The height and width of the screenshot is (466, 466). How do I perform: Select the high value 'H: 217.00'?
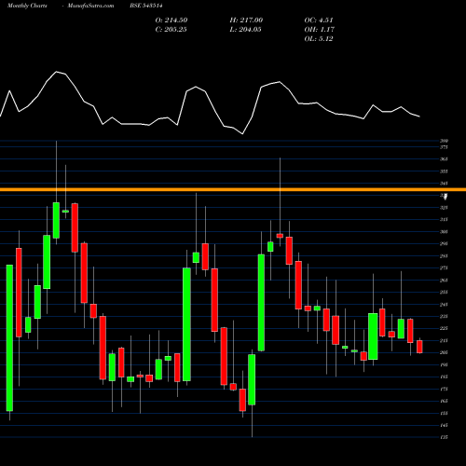[246, 21]
